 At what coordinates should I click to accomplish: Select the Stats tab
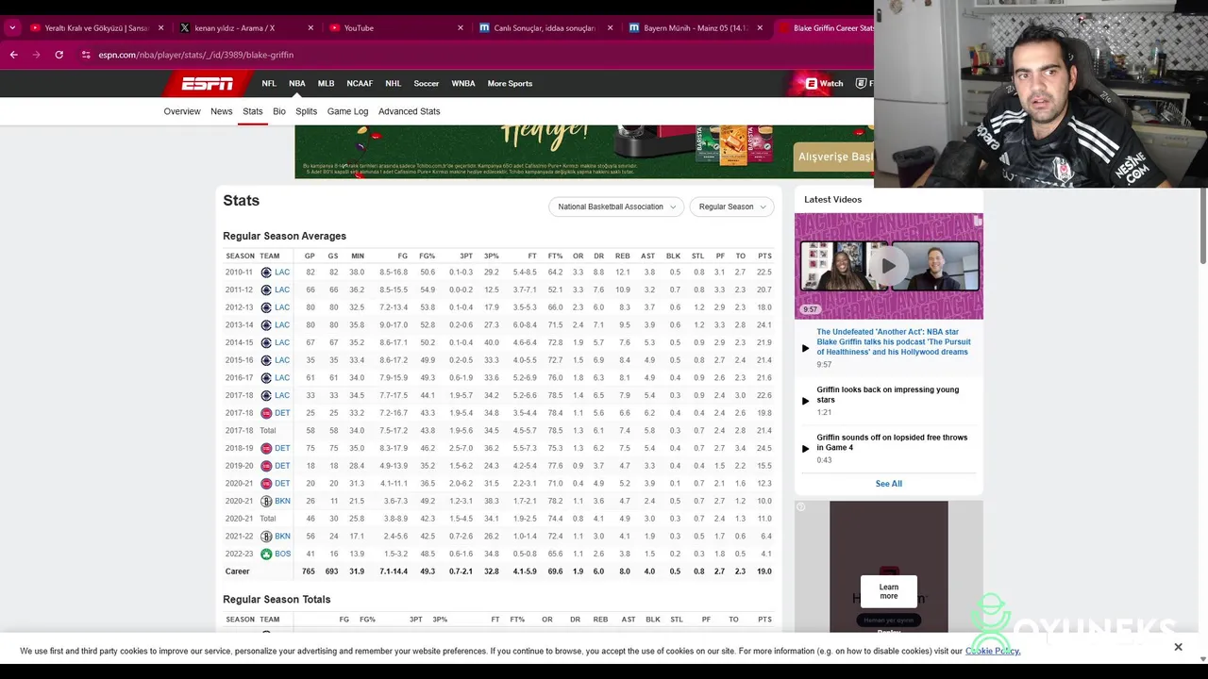(252, 111)
